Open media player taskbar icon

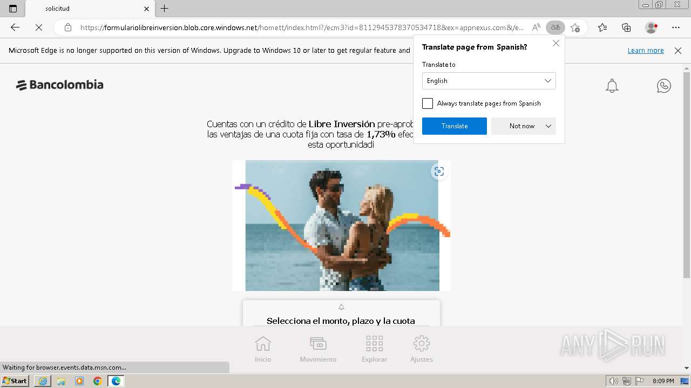click(79, 381)
